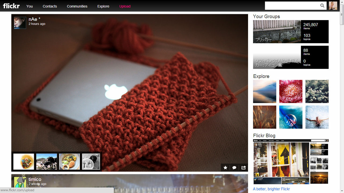Open the Communities menu

(x=77, y=6)
